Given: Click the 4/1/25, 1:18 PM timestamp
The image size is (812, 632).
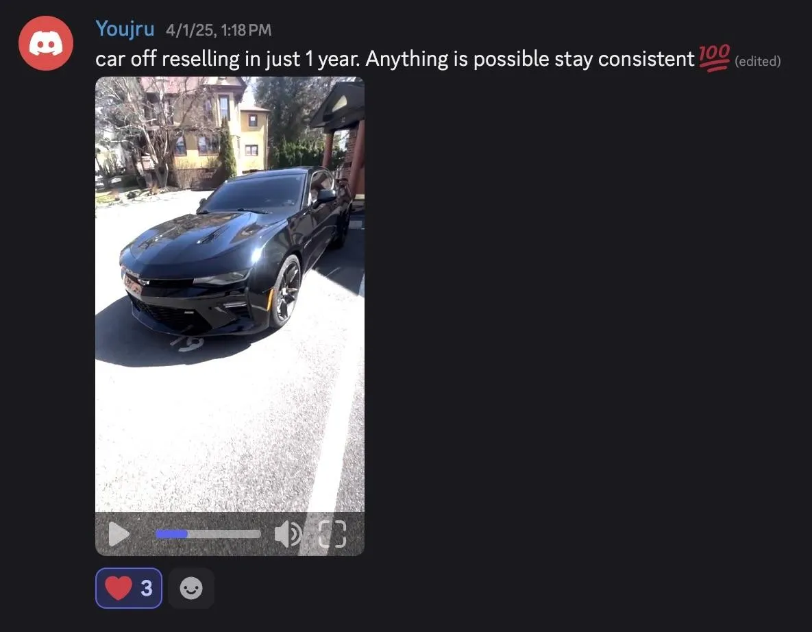Looking at the screenshot, I should pos(219,30).
